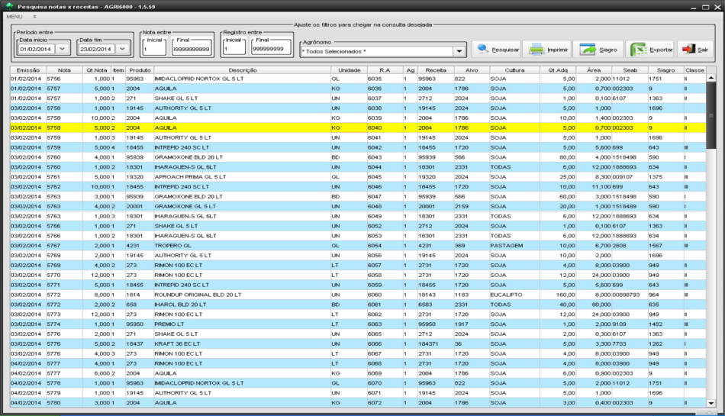
Task: Click the Produto column header
Action: click(x=140, y=70)
